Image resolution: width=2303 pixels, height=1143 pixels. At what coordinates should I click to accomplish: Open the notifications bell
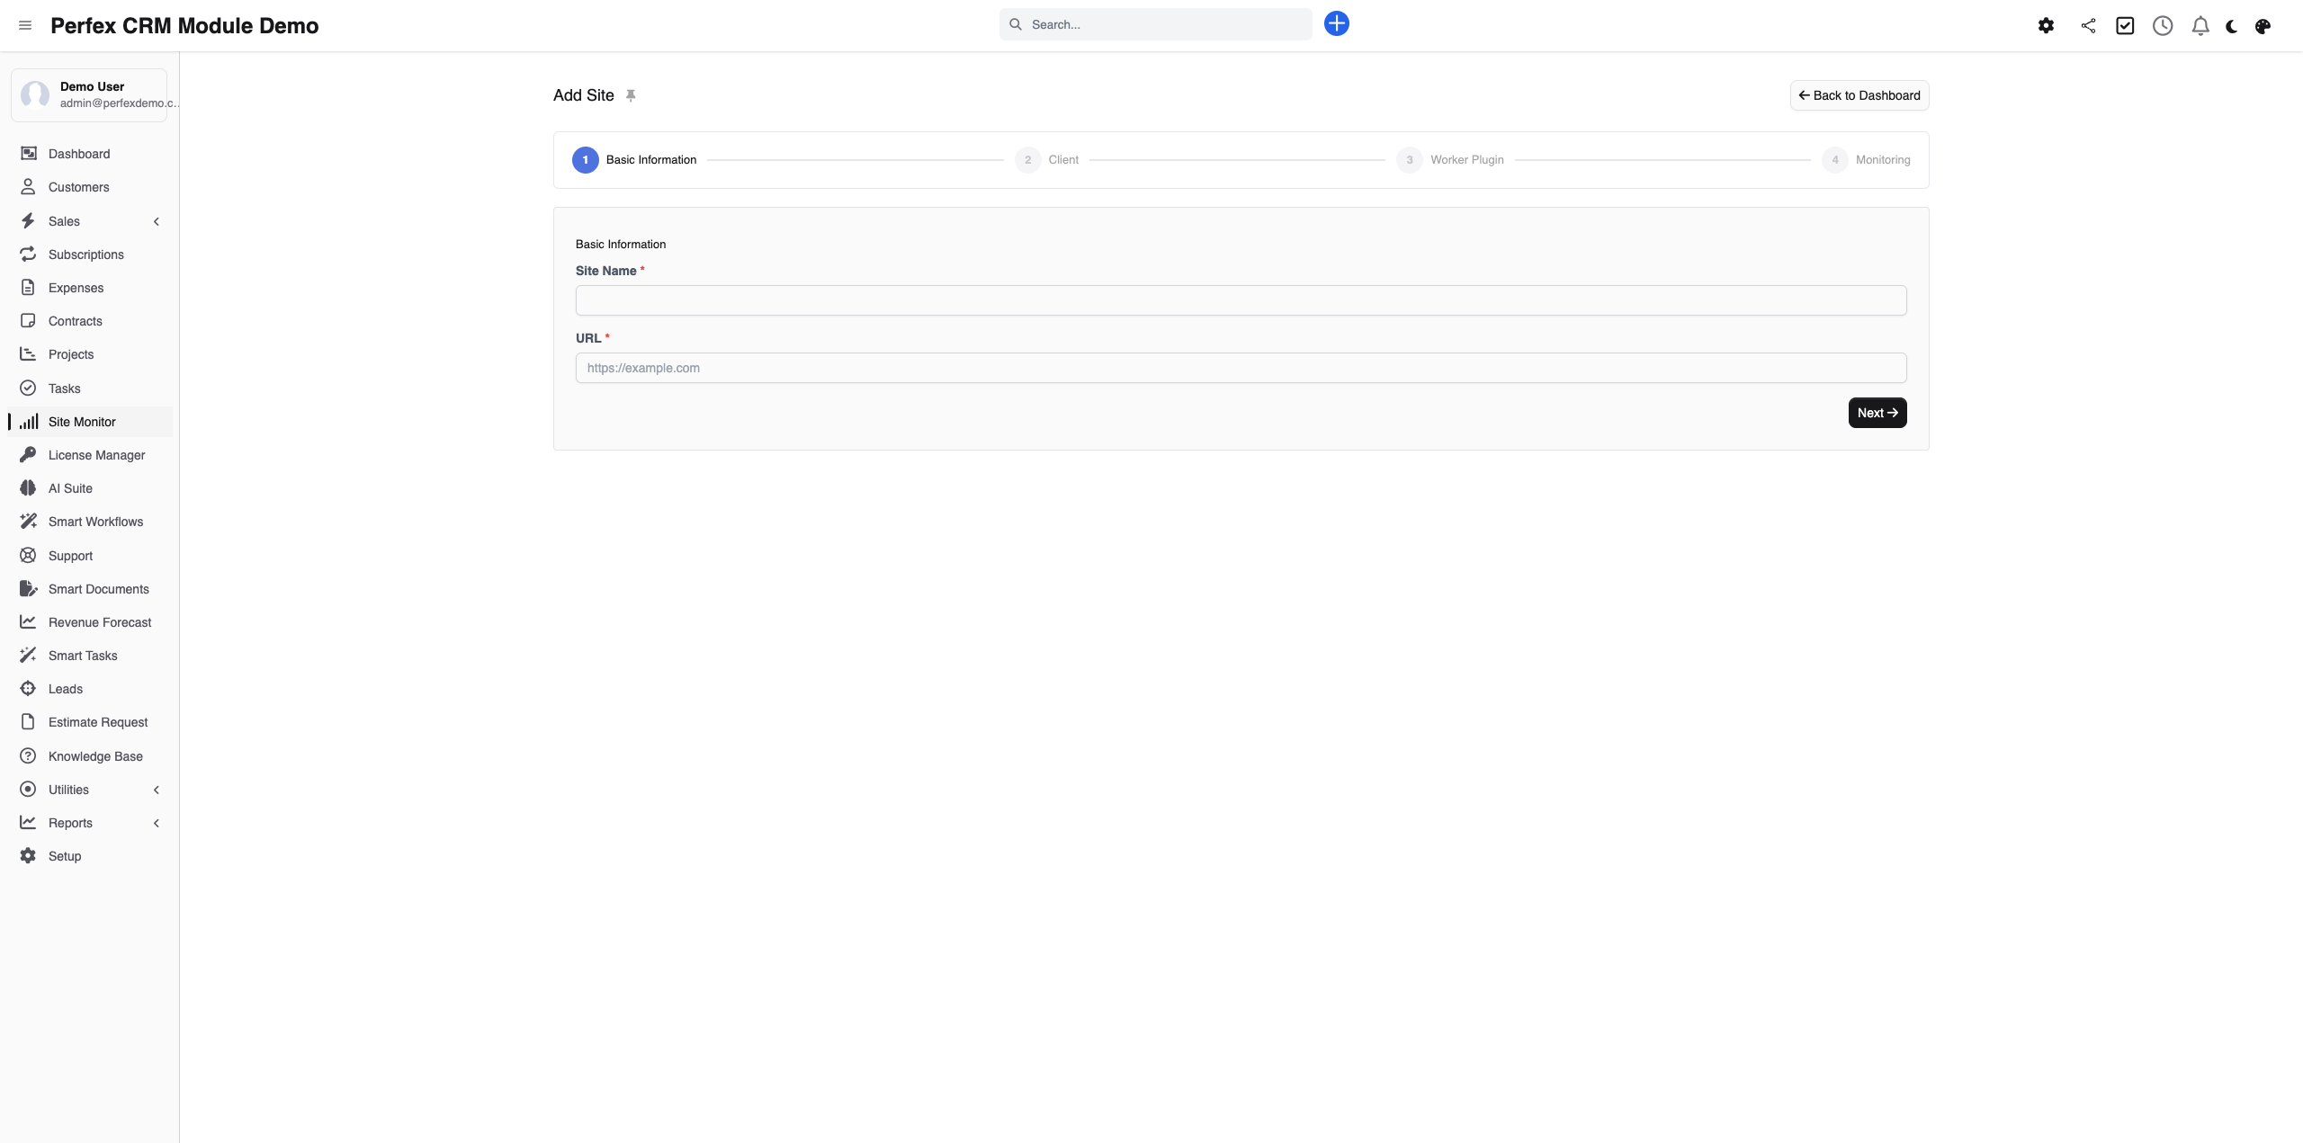[x=2200, y=26]
